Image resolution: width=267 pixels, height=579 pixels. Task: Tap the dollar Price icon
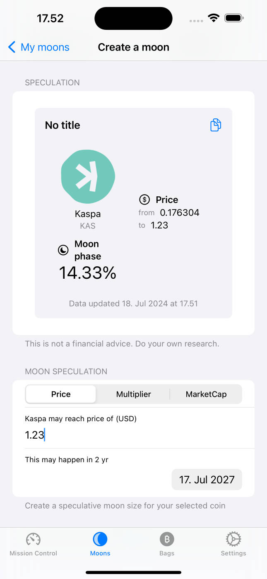pyautogui.click(x=144, y=200)
